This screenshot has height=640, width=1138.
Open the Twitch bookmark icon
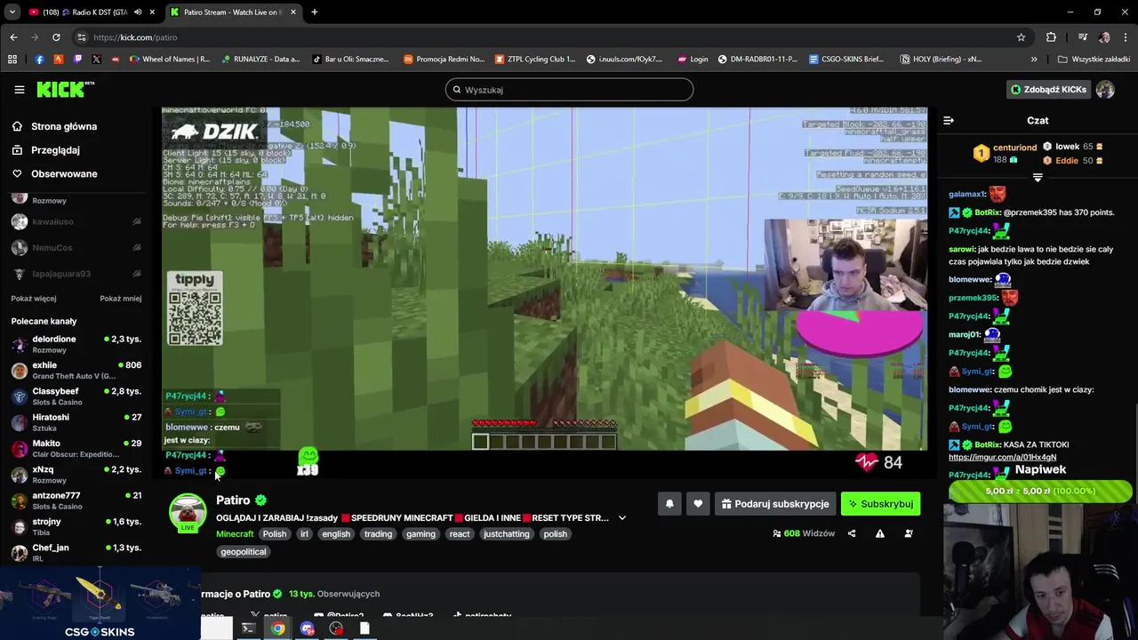pyautogui.click(x=77, y=60)
